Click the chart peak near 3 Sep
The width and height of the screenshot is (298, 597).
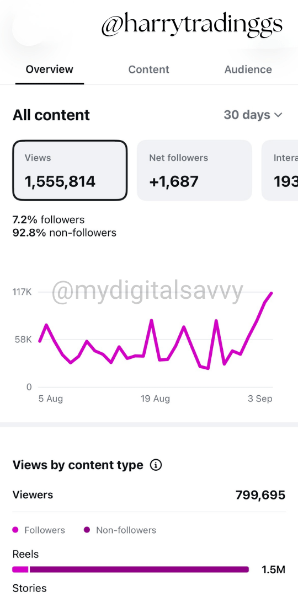pos(272,293)
